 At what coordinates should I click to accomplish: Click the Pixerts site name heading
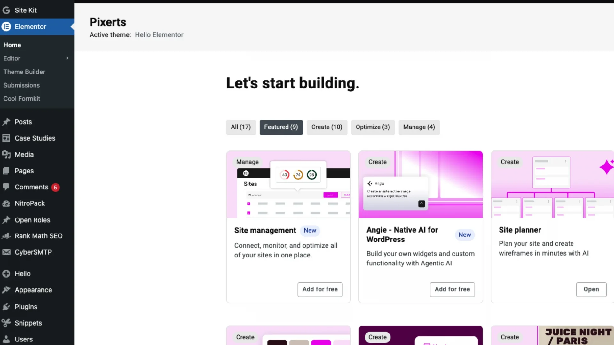pos(108,22)
